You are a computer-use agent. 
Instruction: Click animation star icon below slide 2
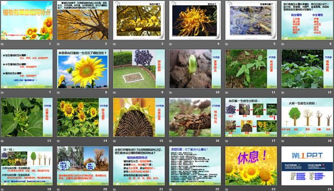click(58, 44)
